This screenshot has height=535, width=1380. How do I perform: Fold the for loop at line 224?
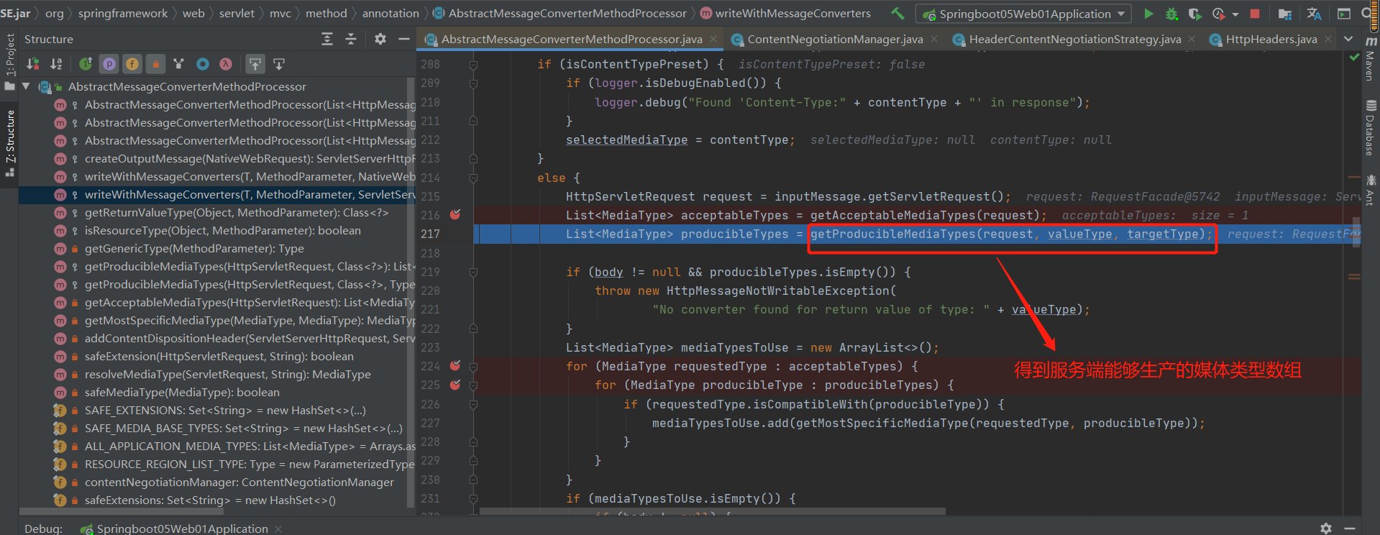[x=473, y=367]
